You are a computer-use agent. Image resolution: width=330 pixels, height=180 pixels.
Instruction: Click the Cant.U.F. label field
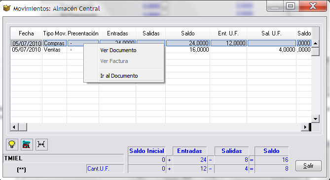click(105, 169)
